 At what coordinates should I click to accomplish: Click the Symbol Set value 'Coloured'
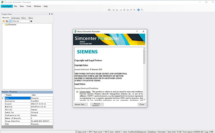coord(42,113)
